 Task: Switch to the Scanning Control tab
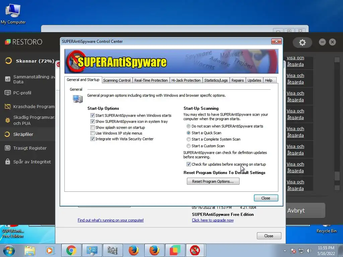pos(117,80)
